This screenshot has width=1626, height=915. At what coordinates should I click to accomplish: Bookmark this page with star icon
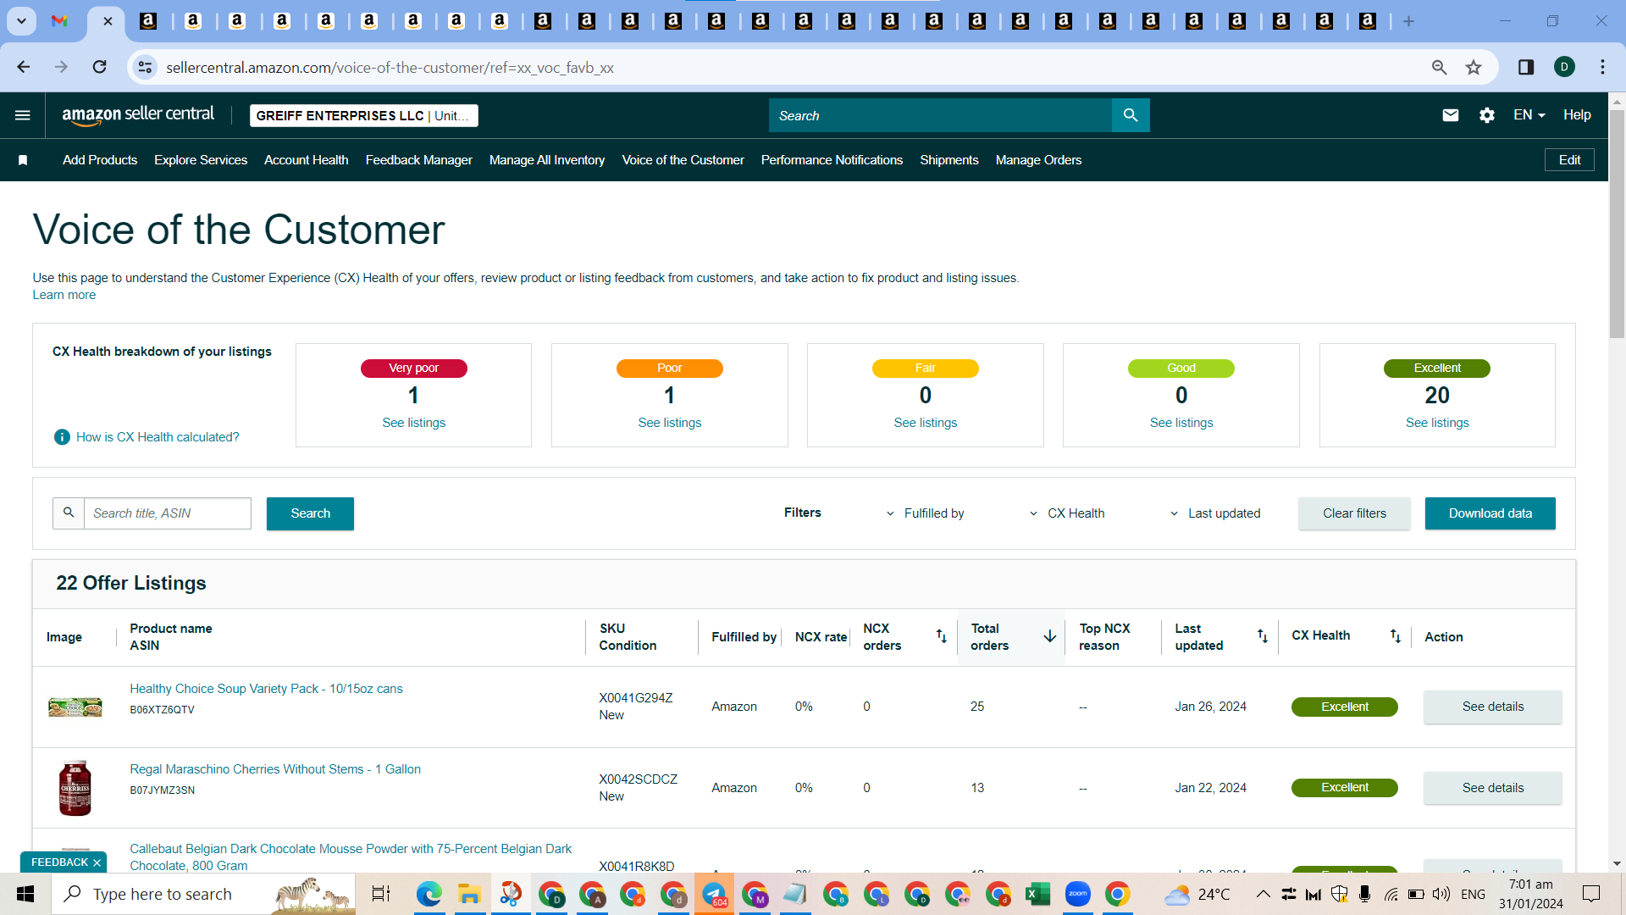(1474, 67)
